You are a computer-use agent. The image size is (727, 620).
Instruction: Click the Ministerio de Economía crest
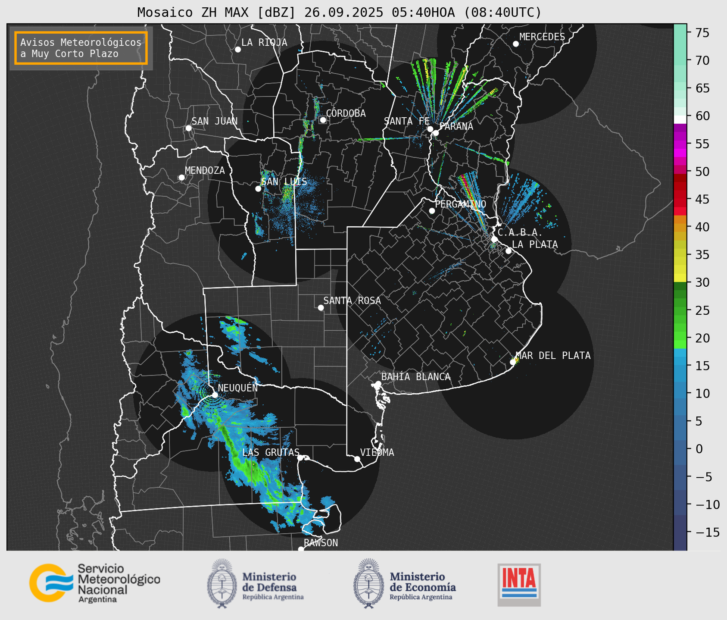point(368,583)
